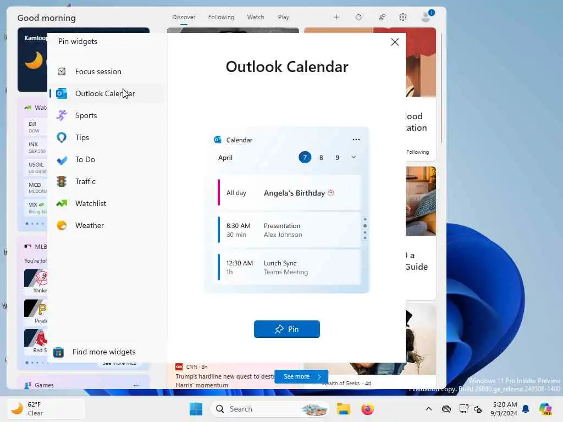This screenshot has width=563, height=422.
Task: Switch to the Watch tab
Action: (255, 17)
